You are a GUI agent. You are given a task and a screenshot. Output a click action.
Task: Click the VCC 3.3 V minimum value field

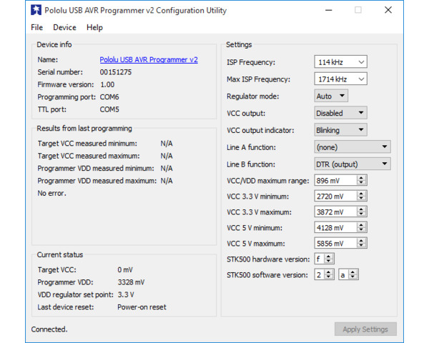coord(336,196)
